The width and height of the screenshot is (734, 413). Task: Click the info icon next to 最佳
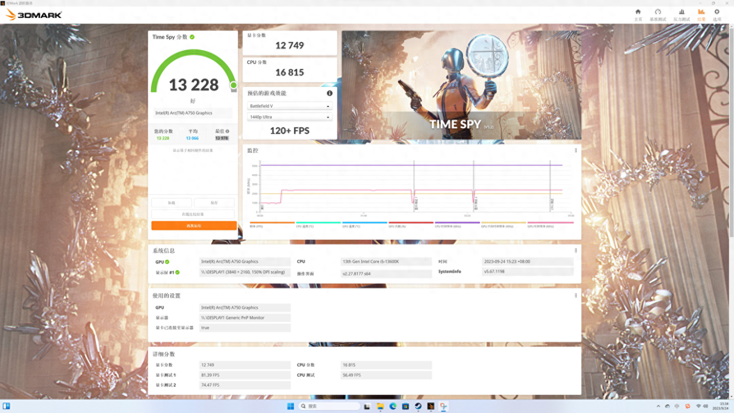pyautogui.click(x=227, y=132)
